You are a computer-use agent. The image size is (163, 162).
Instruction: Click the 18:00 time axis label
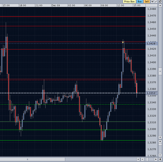click(22, 6)
